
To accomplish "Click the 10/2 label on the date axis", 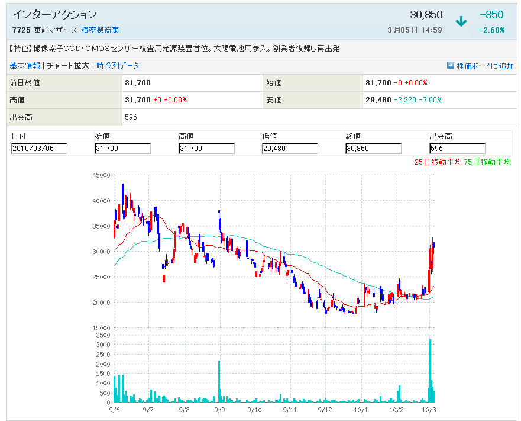I will 396,409.
